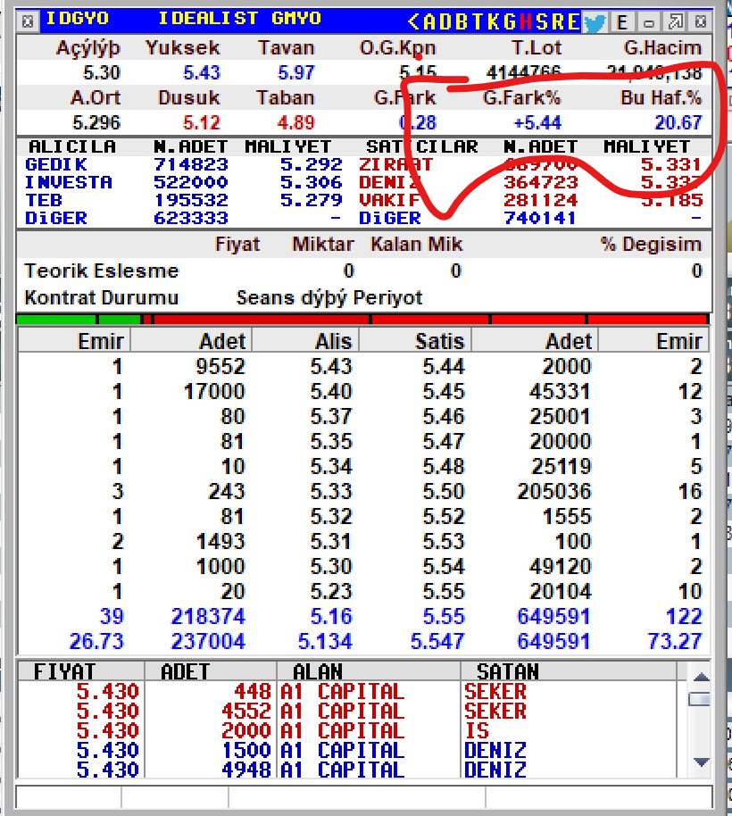Click the 'Bu Haf.%' value 20.67
Image resolution: width=732 pixels, height=816 pixels.
click(678, 123)
